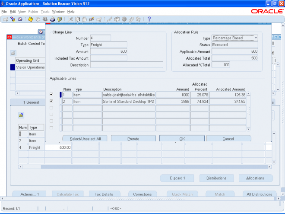The height and width of the screenshot is (214, 285).
Task: Click Allocated Amount cell 374.62
Action: pos(228,101)
